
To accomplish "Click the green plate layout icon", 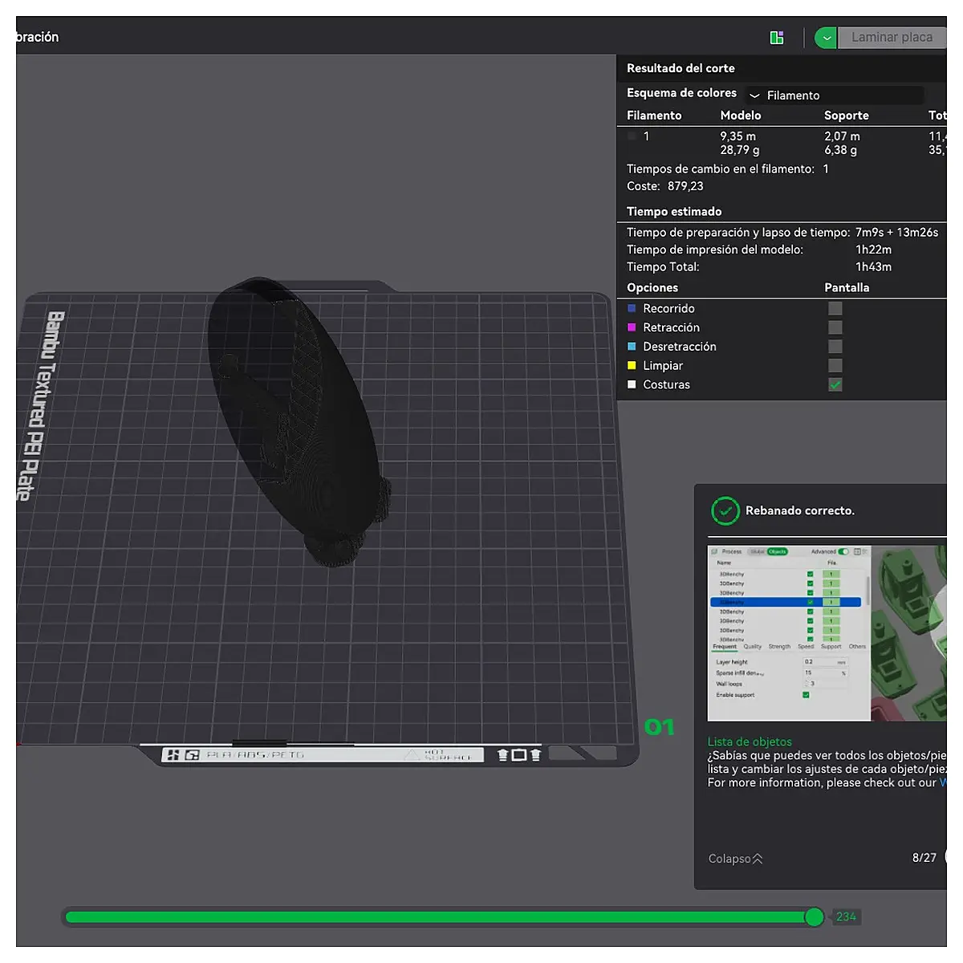I will [776, 38].
